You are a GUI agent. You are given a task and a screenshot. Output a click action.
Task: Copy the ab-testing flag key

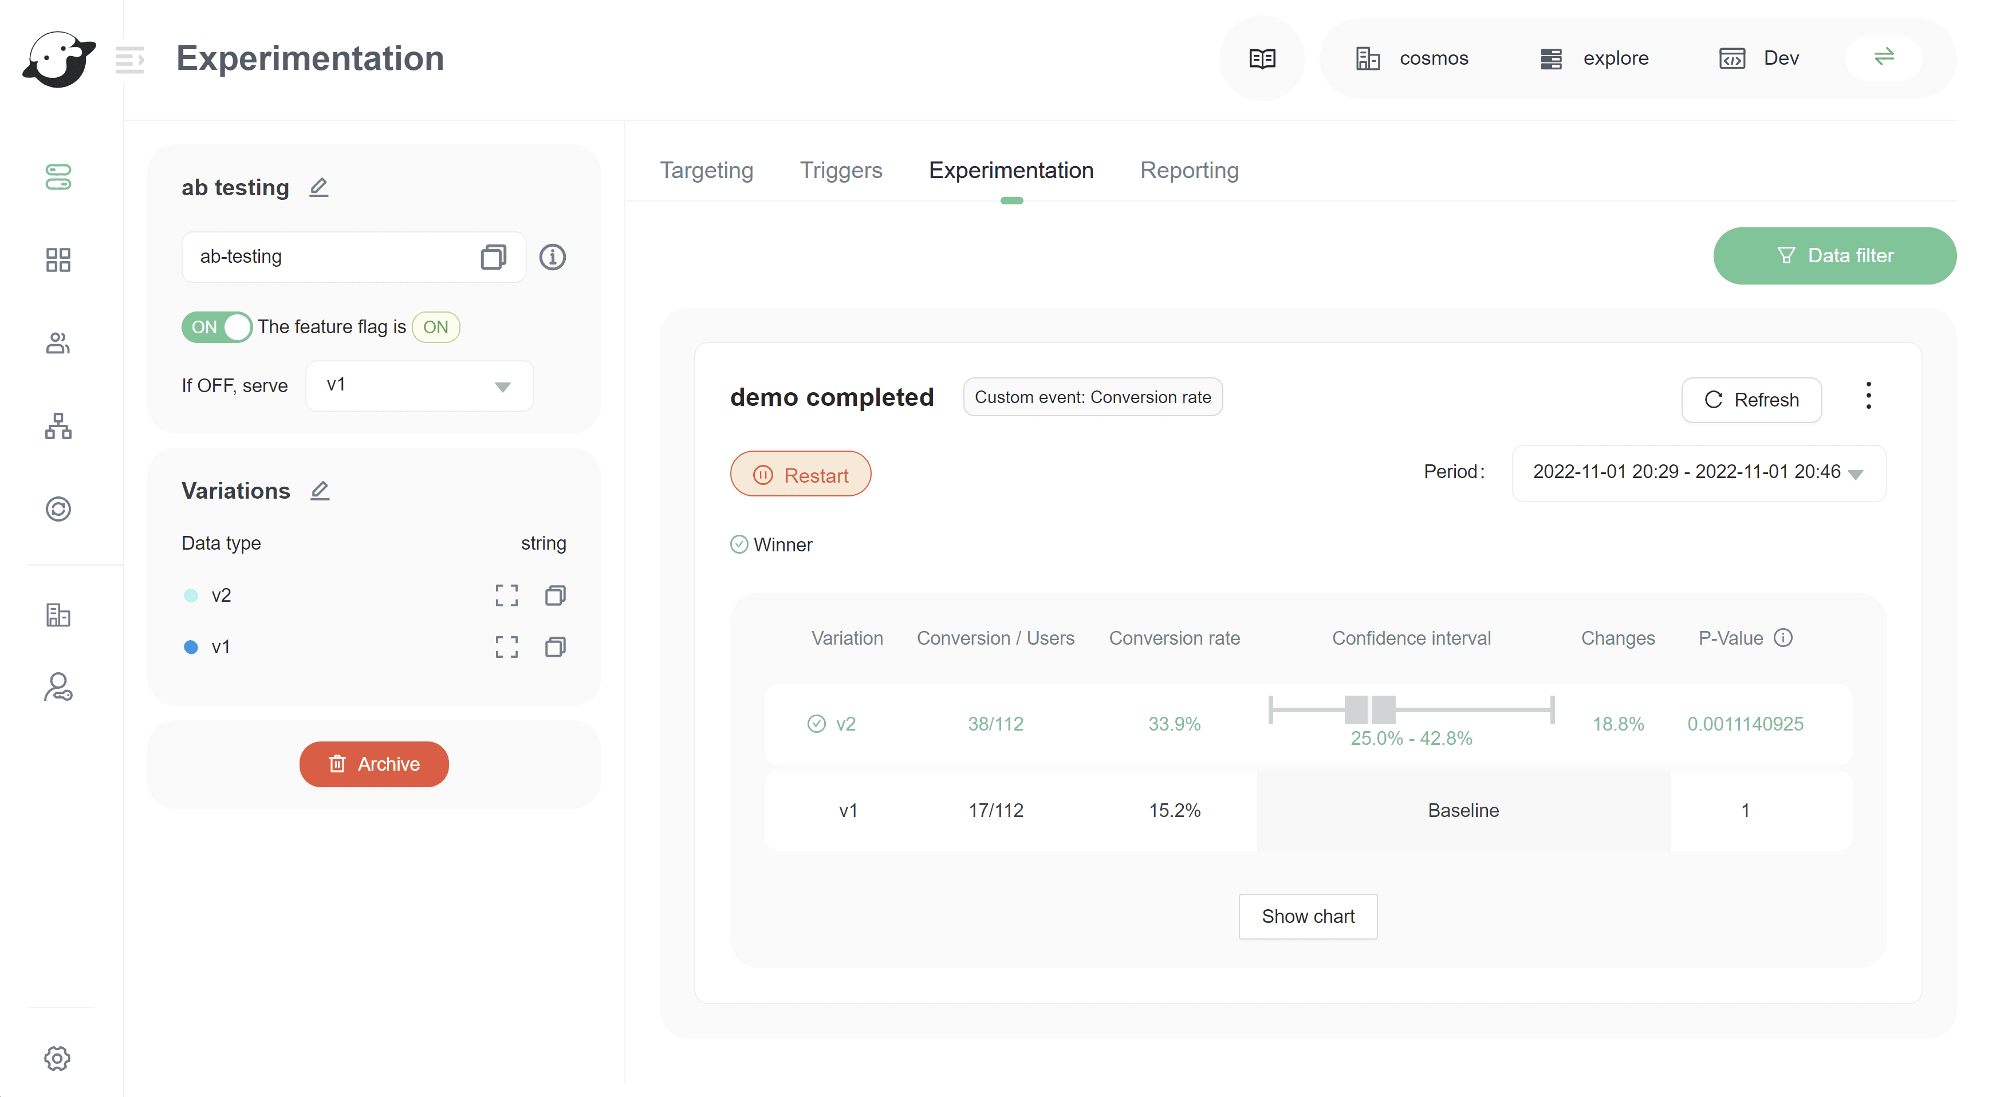[493, 257]
